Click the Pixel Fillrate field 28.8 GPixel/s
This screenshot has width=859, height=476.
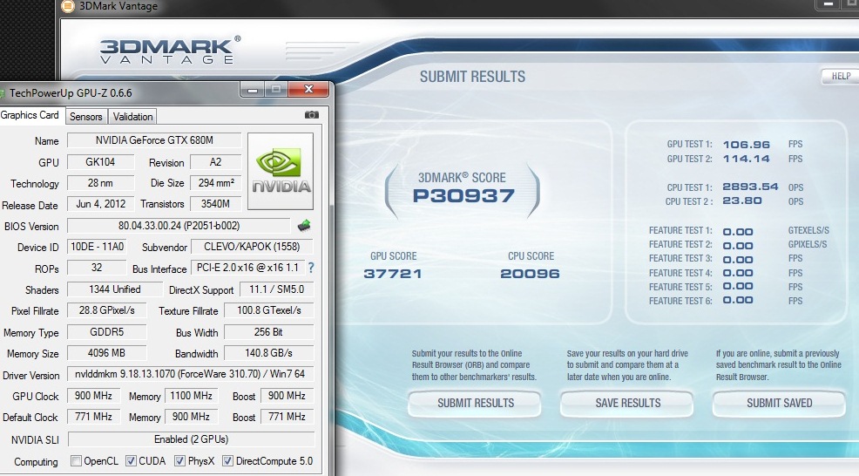[x=106, y=310]
